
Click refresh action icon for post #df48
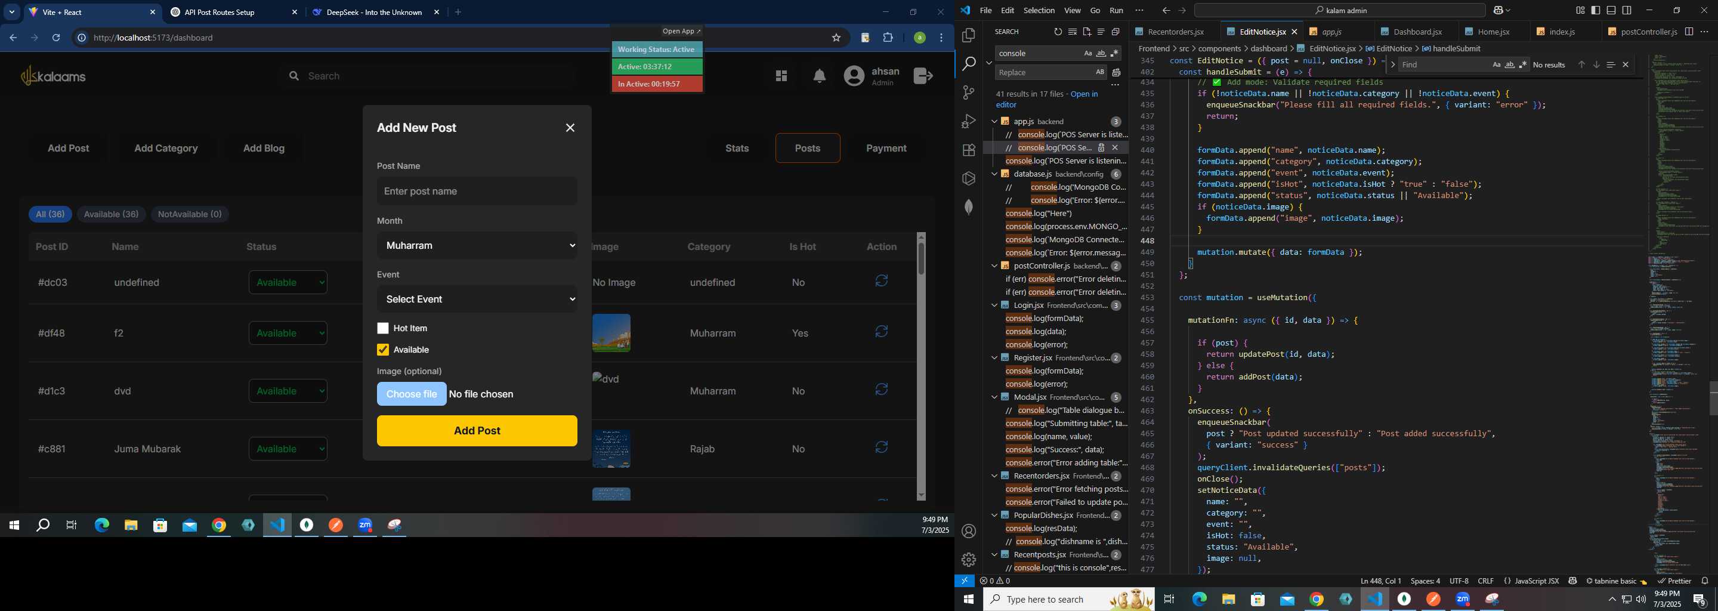click(x=881, y=332)
